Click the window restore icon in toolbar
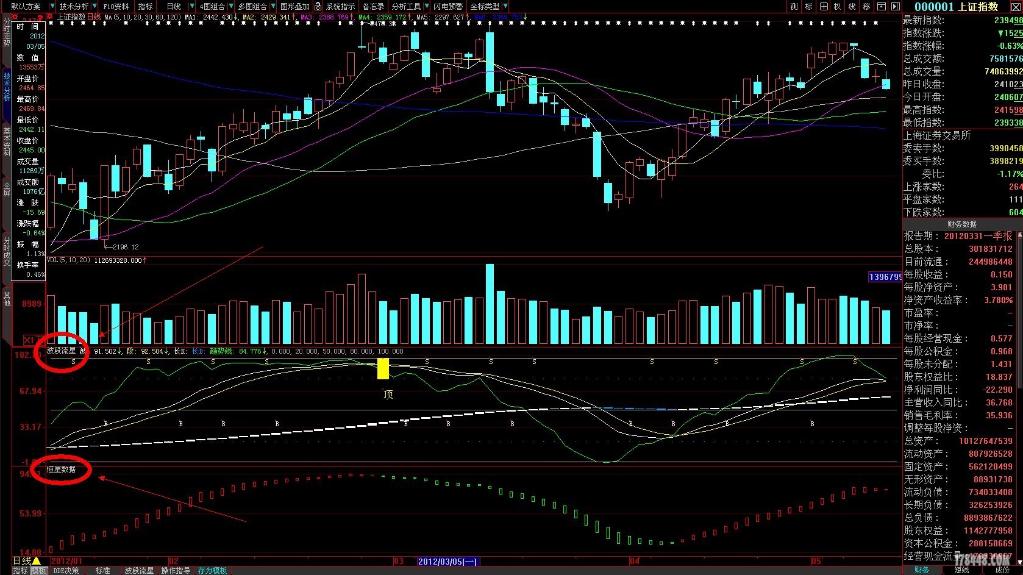This screenshot has height=575, width=1023. (881, 6)
